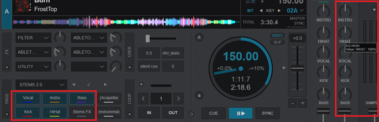Image resolution: width=379 pixels, height=122 pixels.
Task: Click the pitch plus button
Action: point(302,103)
